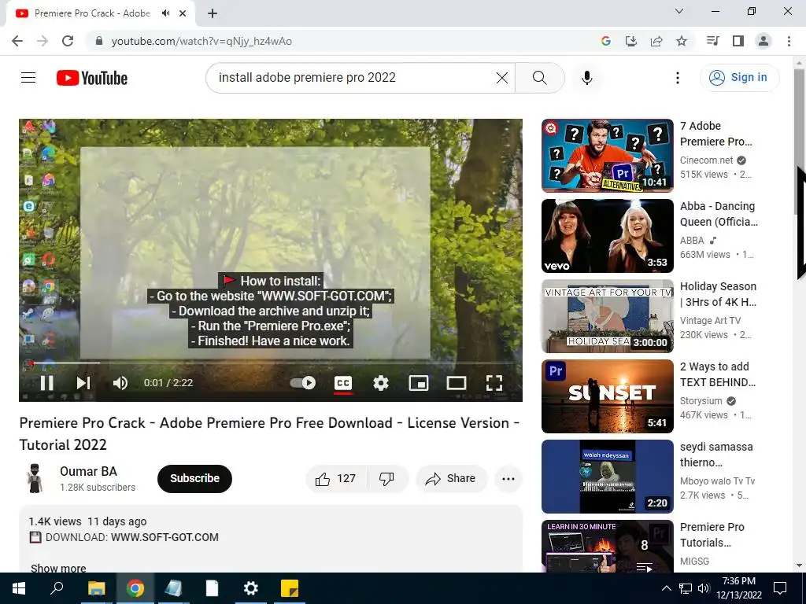Open the Oumar BA channel name link
This screenshot has height=604, width=806.
(88, 471)
